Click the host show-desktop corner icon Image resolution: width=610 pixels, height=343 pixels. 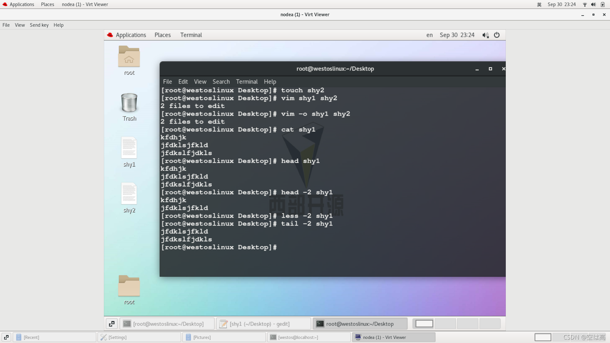pos(6,337)
